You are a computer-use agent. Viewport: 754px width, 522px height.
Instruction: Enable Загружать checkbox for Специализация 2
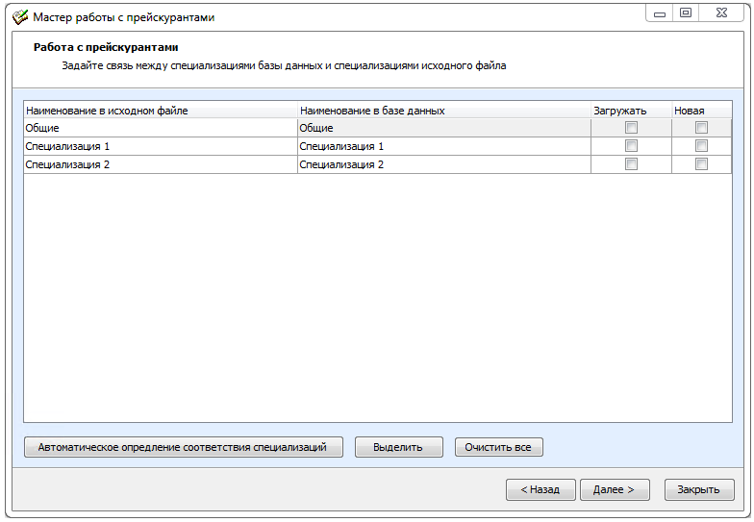[x=631, y=164]
